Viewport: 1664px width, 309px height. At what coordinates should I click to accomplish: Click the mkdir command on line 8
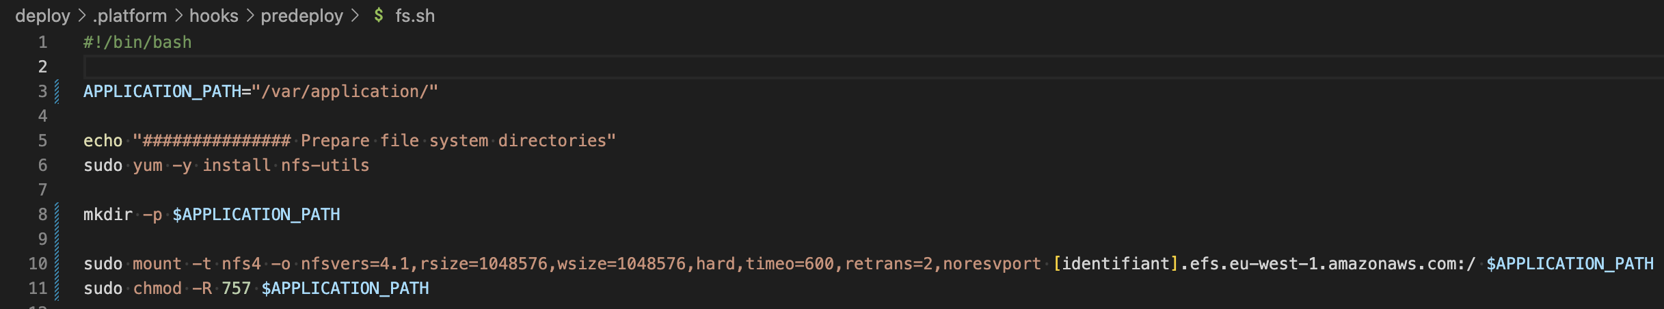(x=107, y=215)
